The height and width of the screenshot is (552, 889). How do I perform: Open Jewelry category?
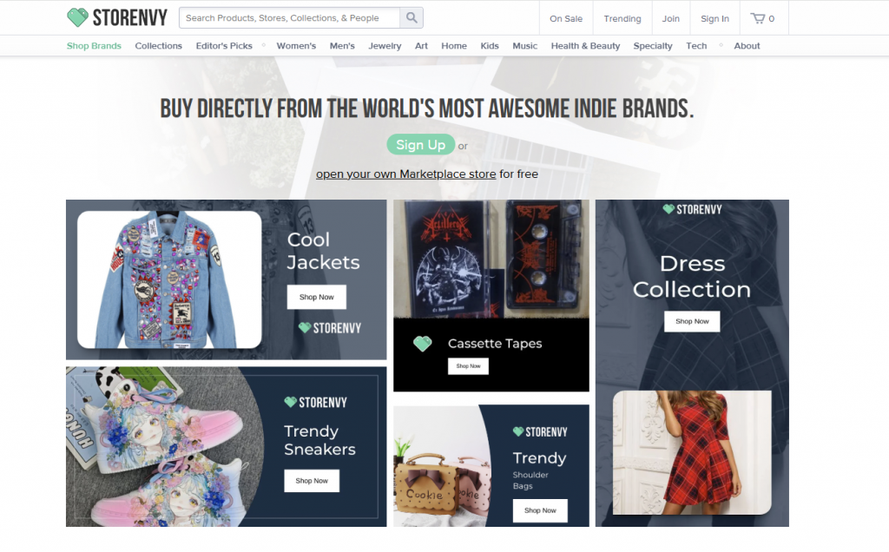pyautogui.click(x=385, y=46)
